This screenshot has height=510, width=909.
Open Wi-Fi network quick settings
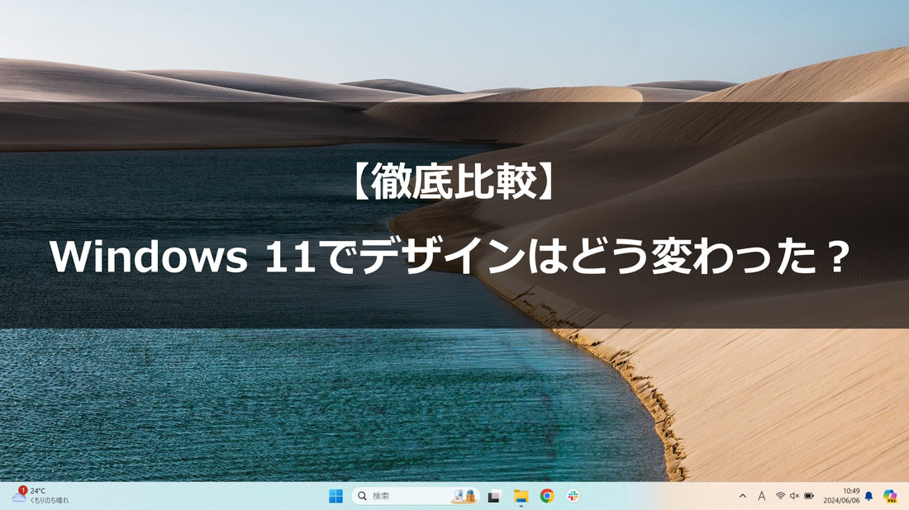coord(780,496)
